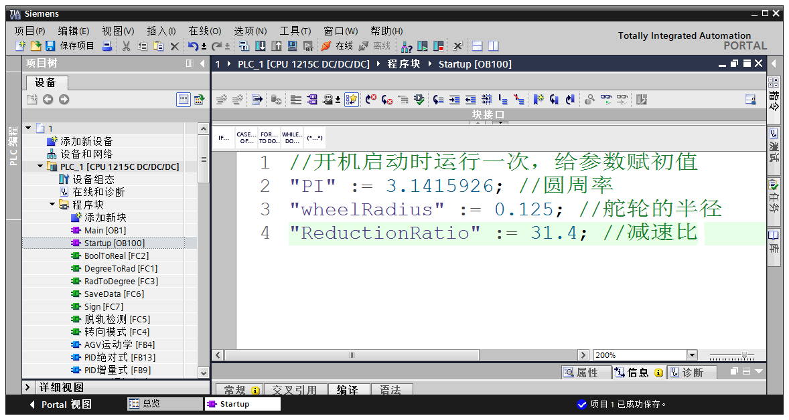The image size is (789, 420).
Task: Collapse the 程序块 folder in project tree
Action: pyautogui.click(x=52, y=205)
